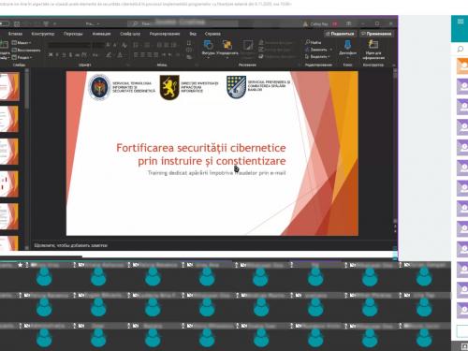The height and width of the screenshot is (351, 468).
Task: Apply underline formatting in Шрифт group
Action: click(x=64, y=55)
